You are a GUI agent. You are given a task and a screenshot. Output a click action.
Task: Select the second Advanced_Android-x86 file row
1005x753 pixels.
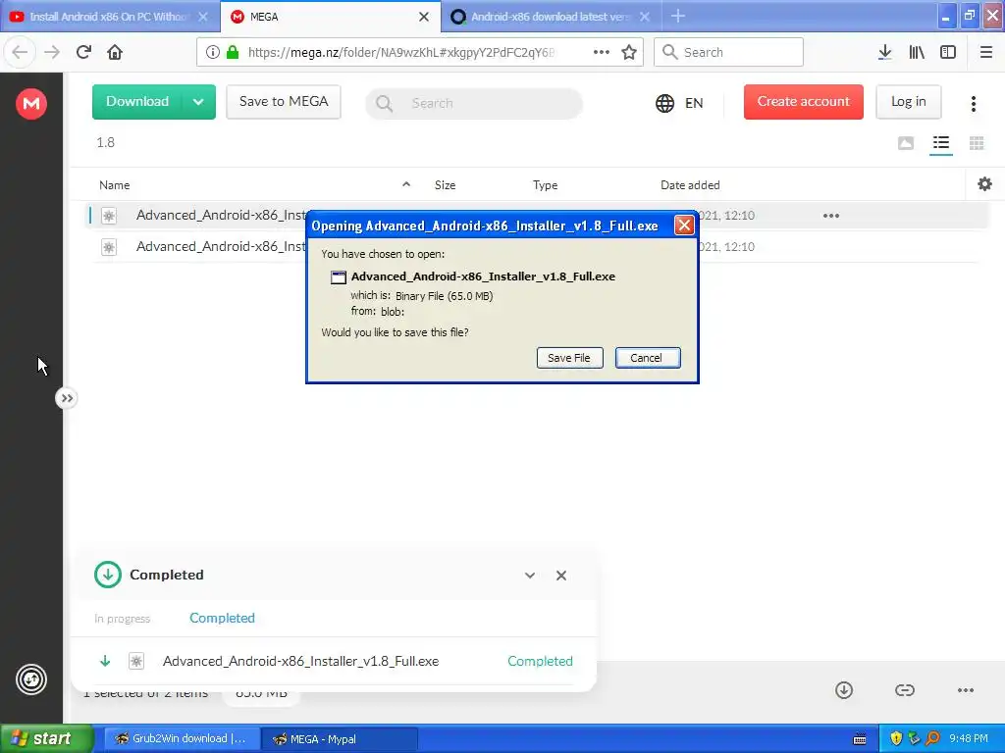click(535, 246)
